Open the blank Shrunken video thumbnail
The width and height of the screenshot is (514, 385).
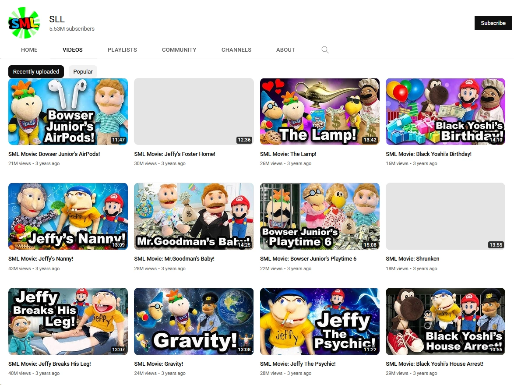click(446, 216)
